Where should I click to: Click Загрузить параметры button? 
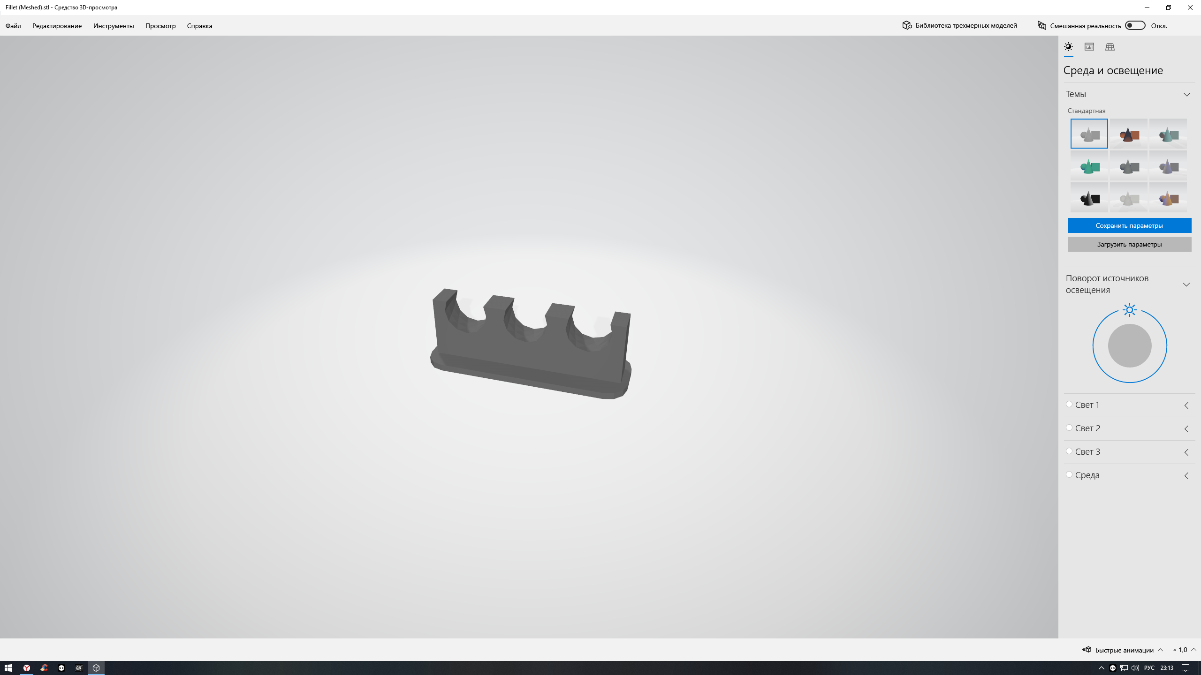click(1129, 244)
